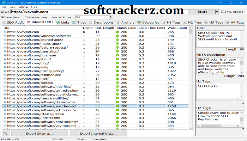
Task: Click the Export Sitemap button
Action: [40, 134]
